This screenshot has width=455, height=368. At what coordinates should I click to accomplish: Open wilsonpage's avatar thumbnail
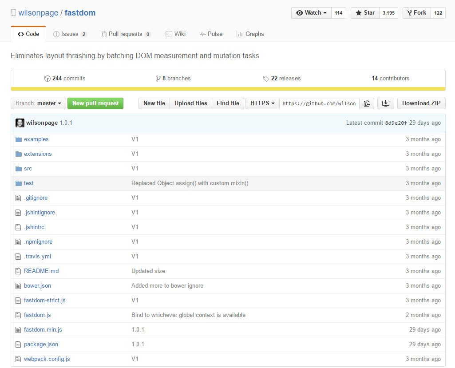pos(20,123)
